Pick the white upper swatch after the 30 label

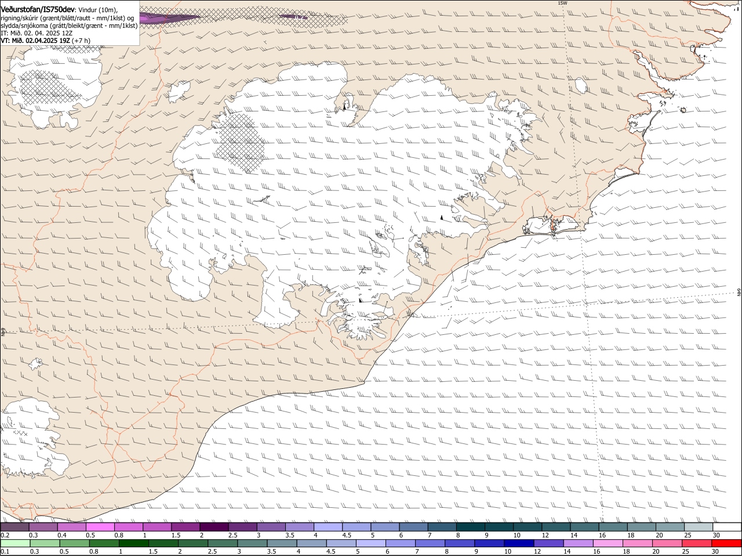tap(727, 527)
